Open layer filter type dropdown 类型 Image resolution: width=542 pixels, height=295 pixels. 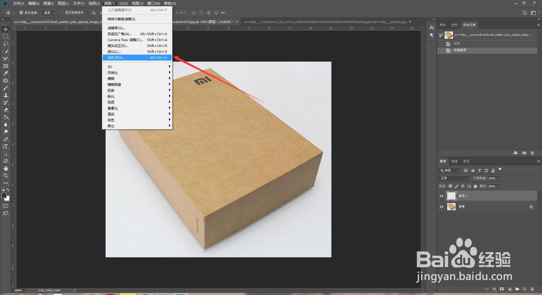449,171
